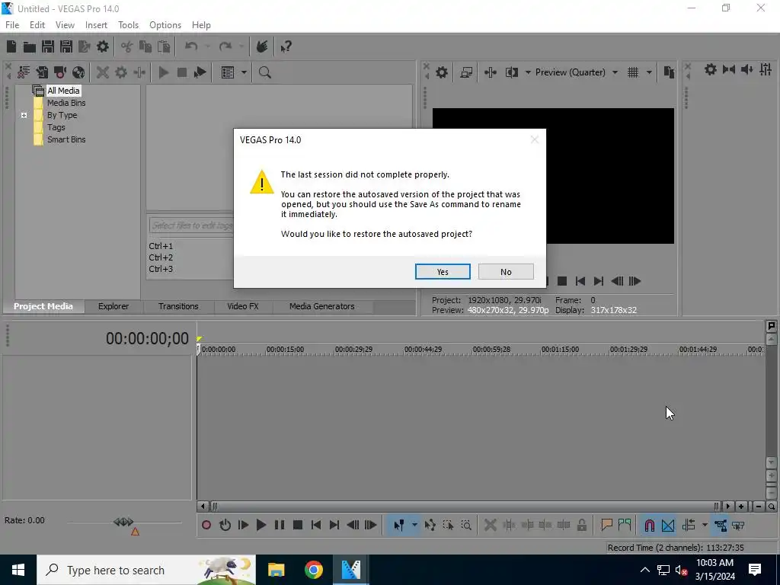Click the Render As icon in toolbar
The width and height of the screenshot is (780, 585).
pos(85,46)
